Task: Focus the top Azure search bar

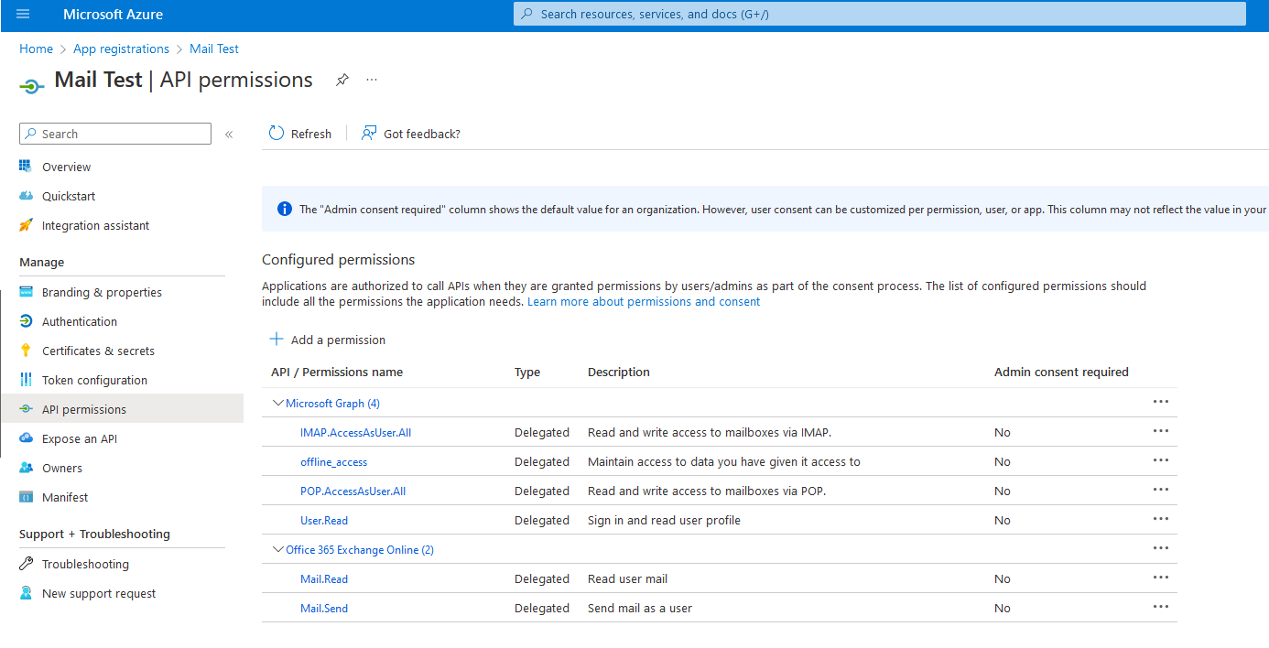Action: 879,14
